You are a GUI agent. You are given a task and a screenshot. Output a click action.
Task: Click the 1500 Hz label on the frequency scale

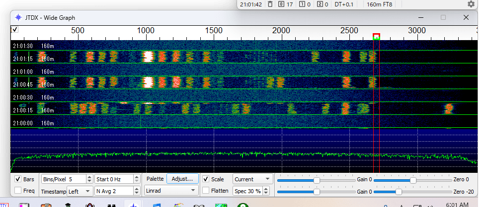(x=214, y=30)
